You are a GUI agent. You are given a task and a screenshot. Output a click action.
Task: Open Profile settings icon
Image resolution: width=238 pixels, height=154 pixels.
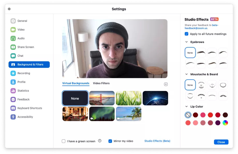pos(13,82)
